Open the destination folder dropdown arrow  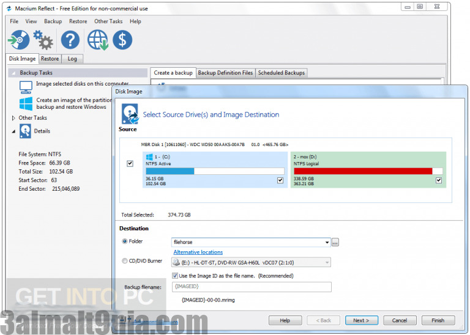coord(327,242)
